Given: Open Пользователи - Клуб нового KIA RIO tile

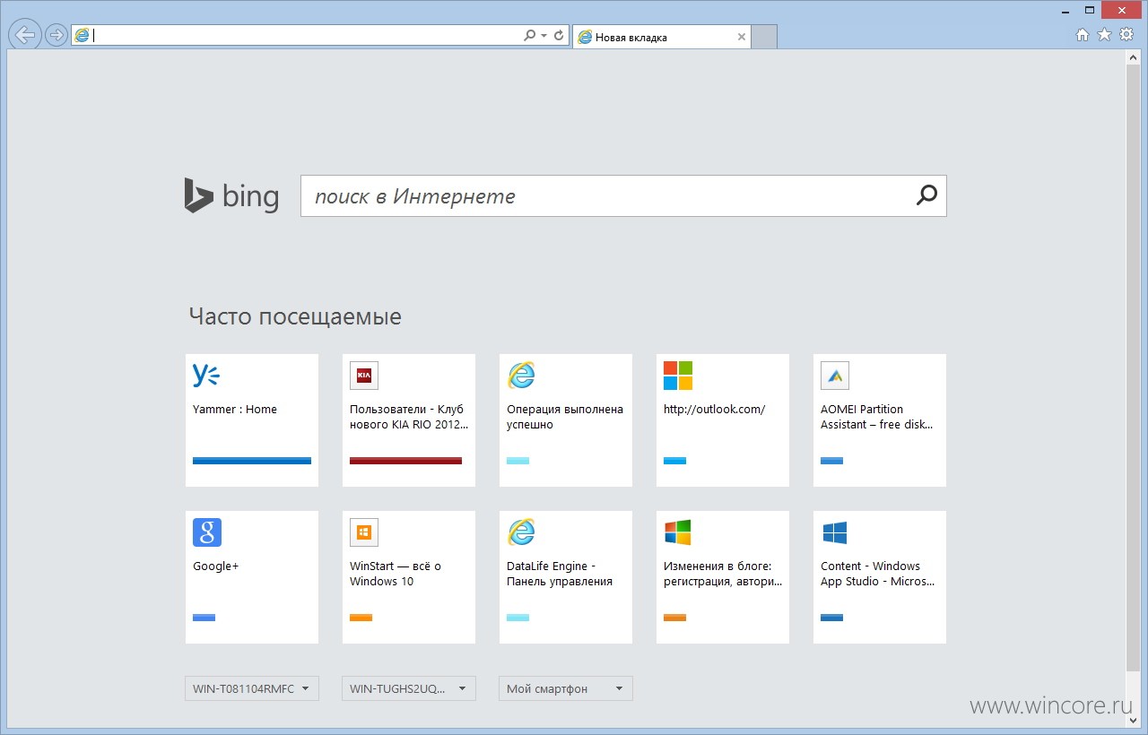Looking at the screenshot, I should click(409, 420).
